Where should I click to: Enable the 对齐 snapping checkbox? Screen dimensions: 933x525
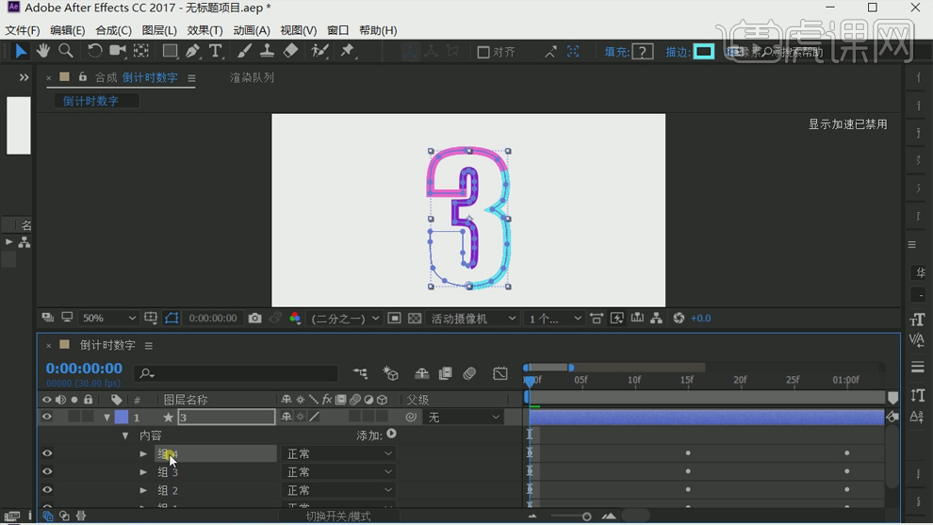[483, 52]
